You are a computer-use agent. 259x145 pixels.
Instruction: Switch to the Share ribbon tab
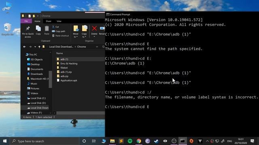point(49,21)
